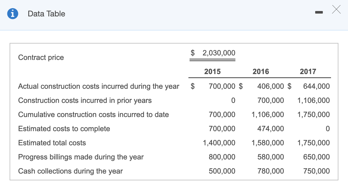Viewport: 348px width, 186px height.
Task: Click the 700,000 costs value for 2015
Action: [222, 86]
